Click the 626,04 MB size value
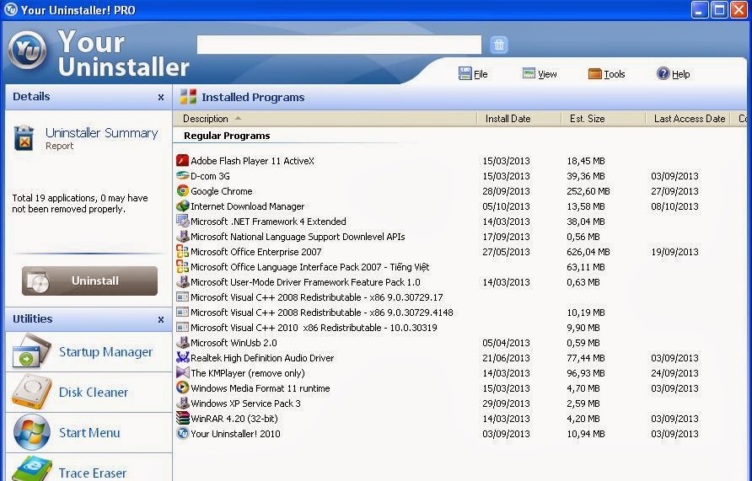 [x=588, y=252]
